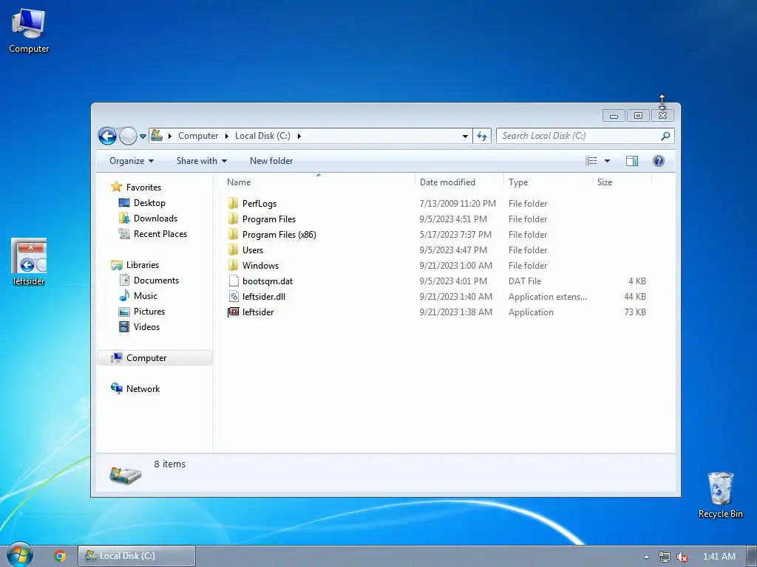Viewport: 757px width, 567px height.
Task: Open the Recycle Bin on desktop
Action: (720, 495)
